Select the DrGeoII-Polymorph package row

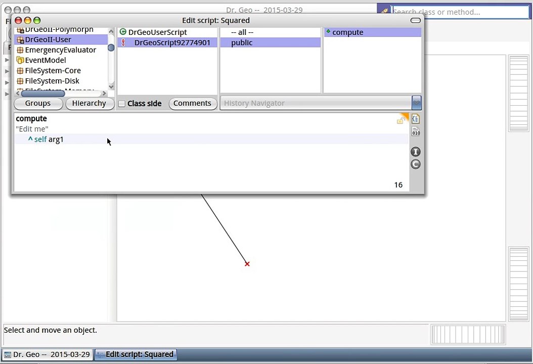click(x=61, y=30)
